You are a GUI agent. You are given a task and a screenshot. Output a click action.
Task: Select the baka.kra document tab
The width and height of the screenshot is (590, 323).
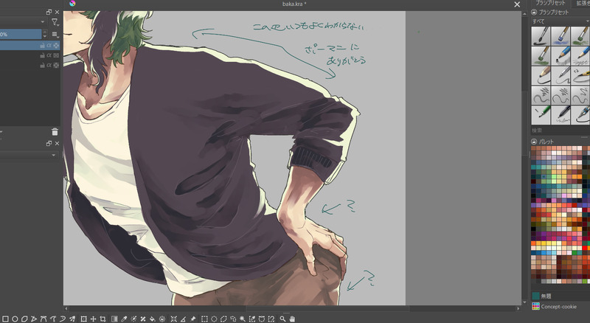(x=294, y=4)
